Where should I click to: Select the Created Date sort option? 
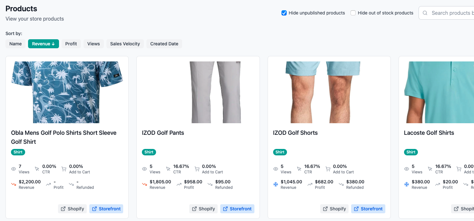point(164,43)
